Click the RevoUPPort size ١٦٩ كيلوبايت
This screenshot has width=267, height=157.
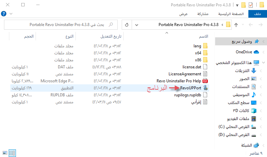coord(22,88)
